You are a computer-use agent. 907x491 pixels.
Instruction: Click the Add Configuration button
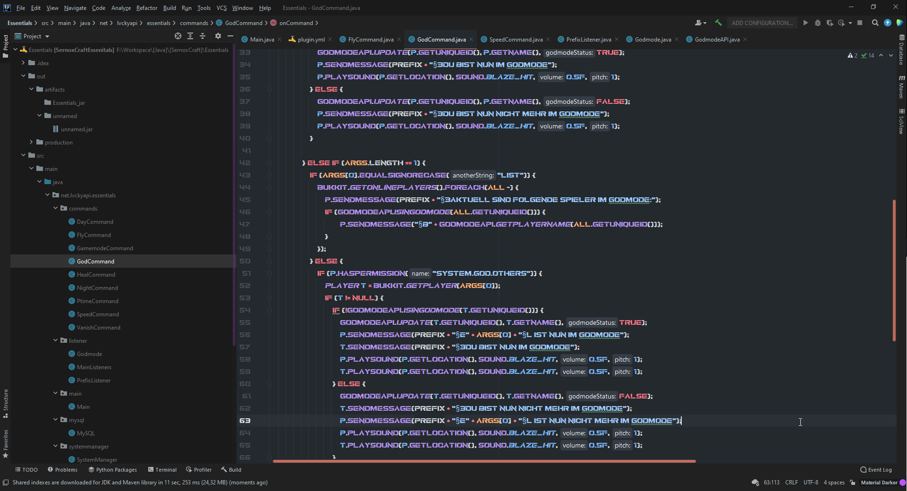click(x=762, y=23)
